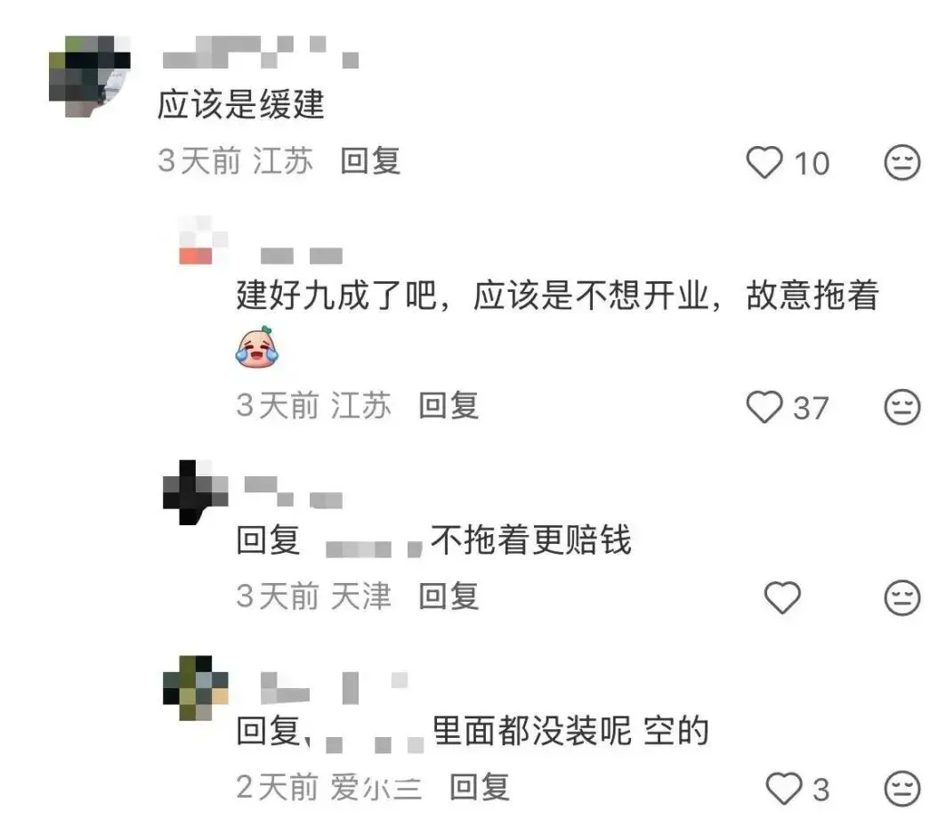
Task: Like the reply '不拖着更赔钱'
Action: (782, 597)
